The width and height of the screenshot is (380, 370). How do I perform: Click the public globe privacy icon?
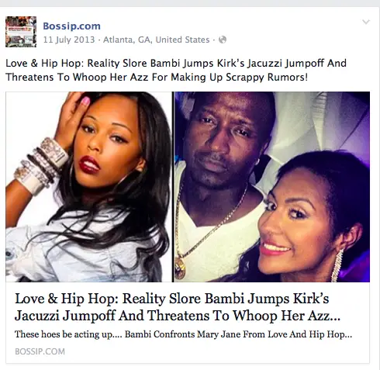pos(223,40)
